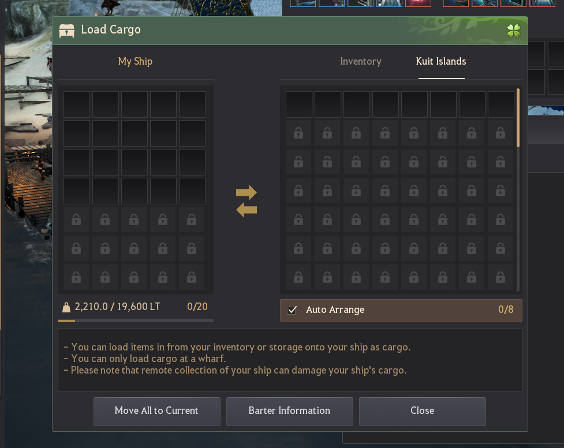Switch to the Inventory tab
The width and height of the screenshot is (564, 448).
point(361,62)
